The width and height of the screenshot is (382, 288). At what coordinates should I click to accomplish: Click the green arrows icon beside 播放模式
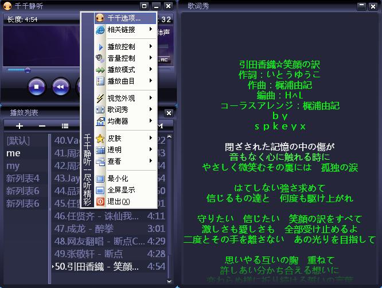coord(100,70)
